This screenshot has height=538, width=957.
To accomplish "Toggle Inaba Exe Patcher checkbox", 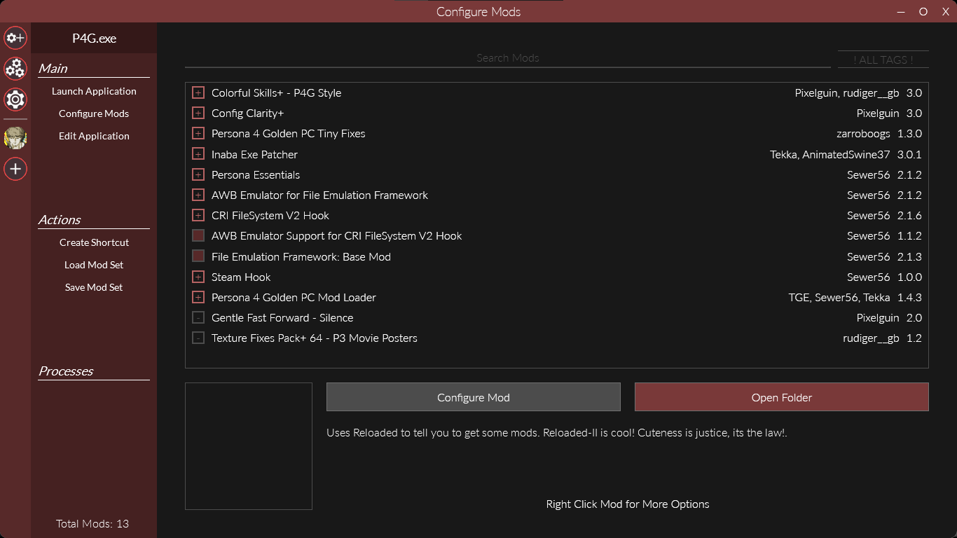I will click(198, 154).
